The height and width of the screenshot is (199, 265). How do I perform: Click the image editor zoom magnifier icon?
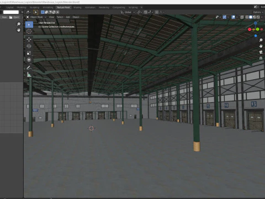[19, 24]
